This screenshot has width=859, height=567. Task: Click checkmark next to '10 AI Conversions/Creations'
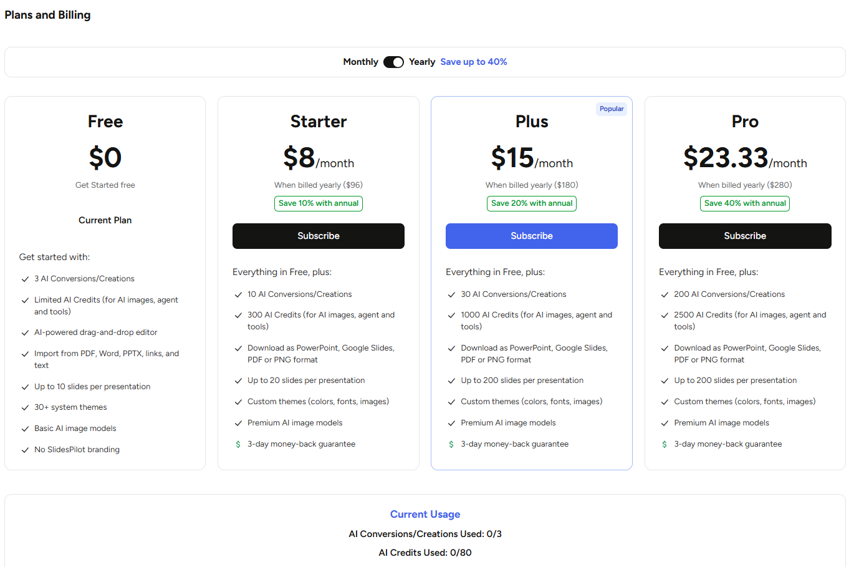[238, 294]
